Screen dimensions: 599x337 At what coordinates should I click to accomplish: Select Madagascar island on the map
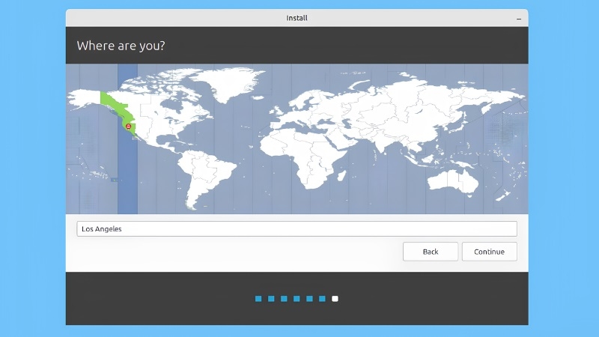click(x=341, y=176)
